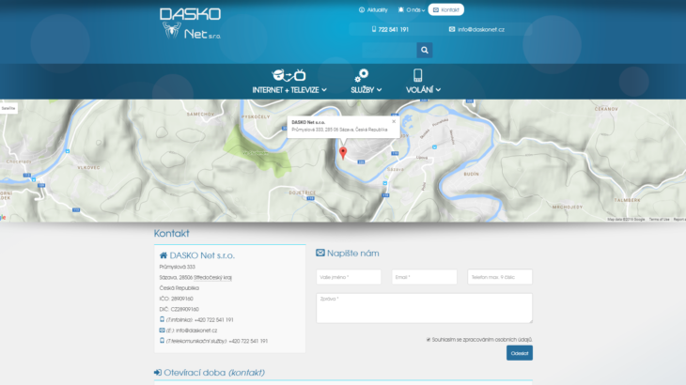Expand the O nás menu
This screenshot has width=686, height=385.
(x=412, y=9)
